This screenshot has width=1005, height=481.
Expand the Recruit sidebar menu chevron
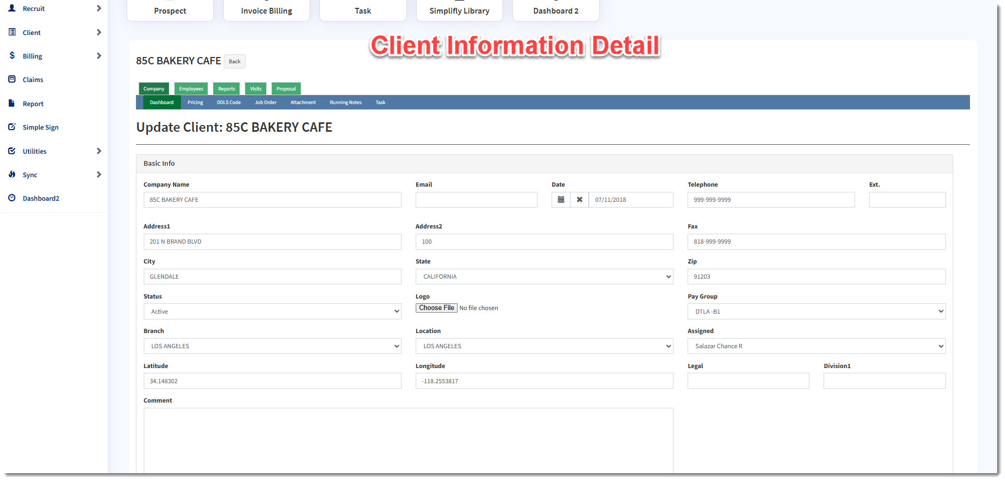click(x=99, y=8)
